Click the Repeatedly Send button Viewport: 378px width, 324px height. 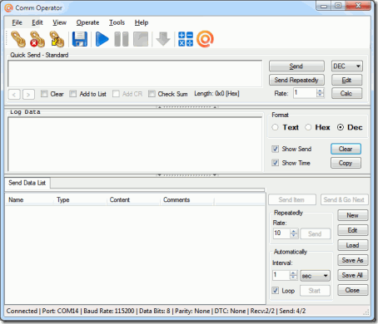coord(316,233)
